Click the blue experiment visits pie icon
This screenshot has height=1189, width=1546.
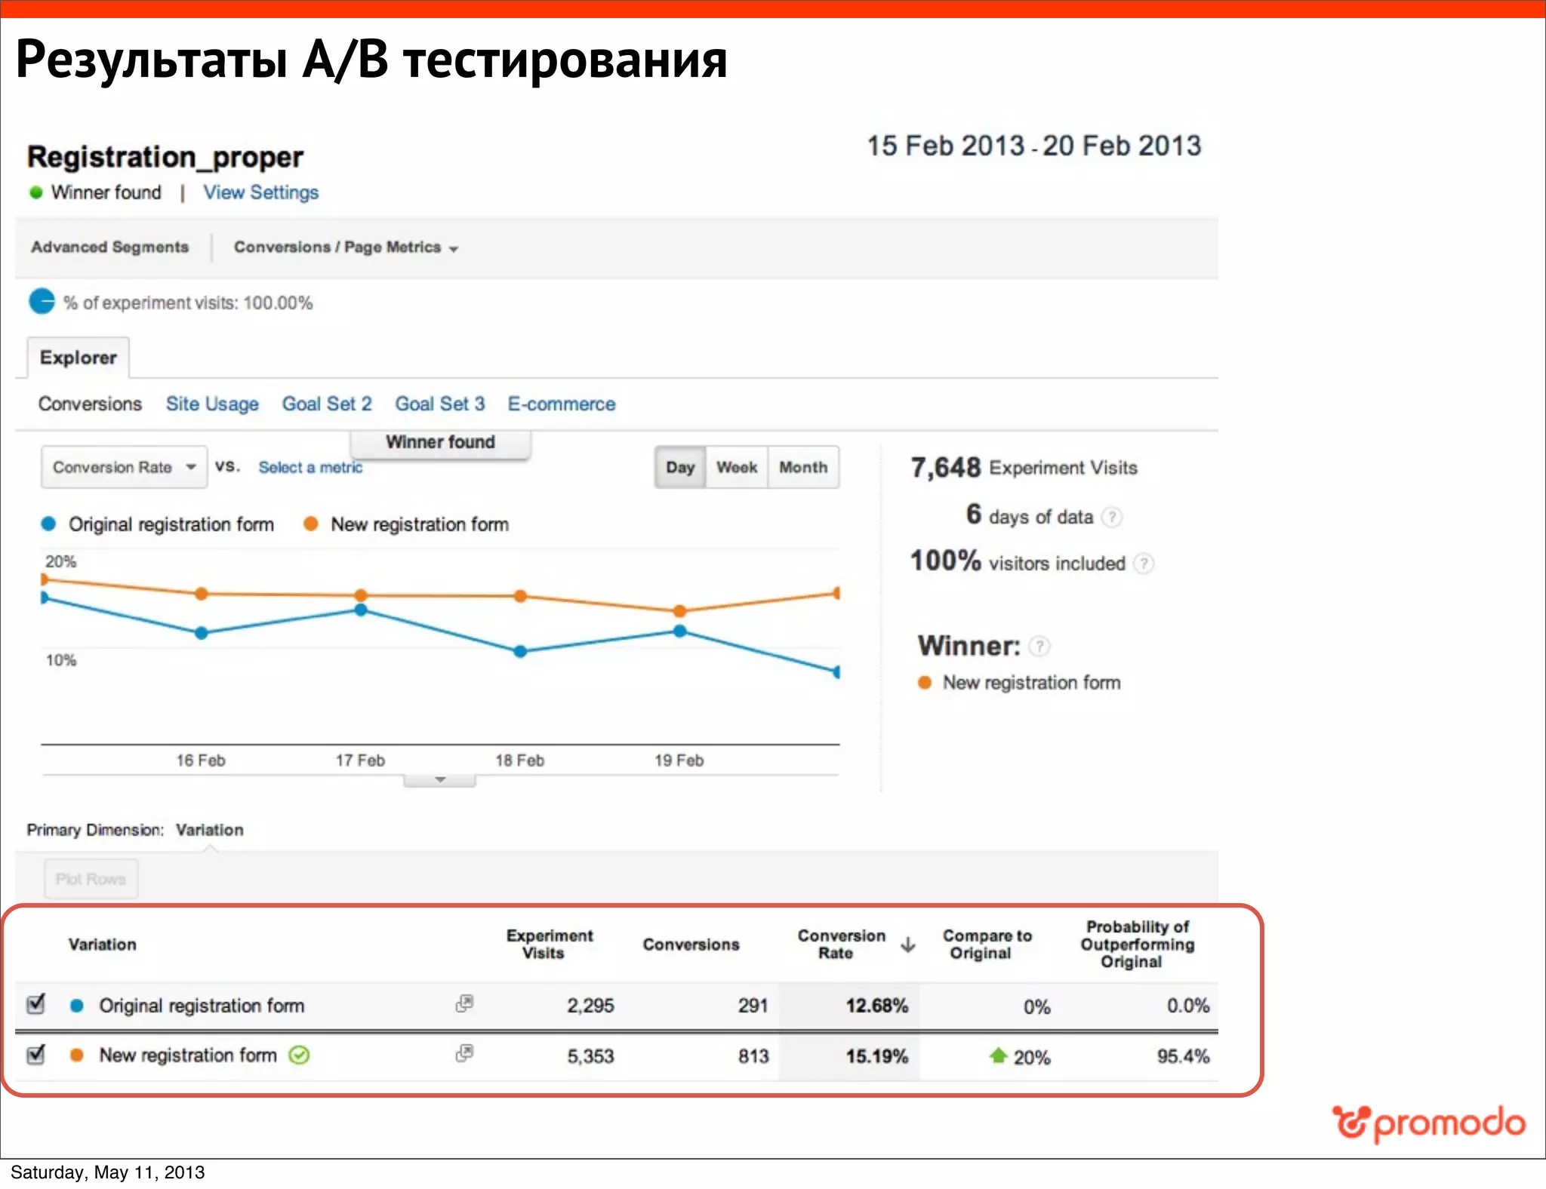42,302
